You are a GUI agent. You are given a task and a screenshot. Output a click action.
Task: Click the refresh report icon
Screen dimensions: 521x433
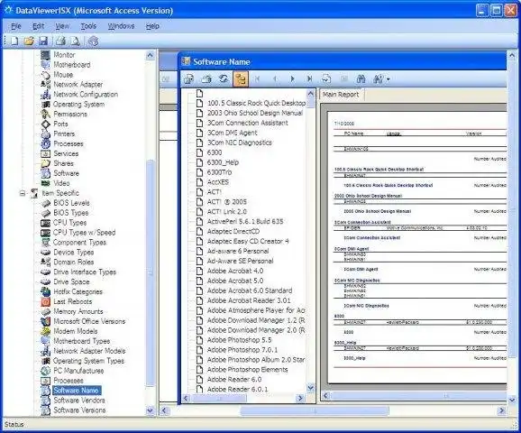coord(224,78)
